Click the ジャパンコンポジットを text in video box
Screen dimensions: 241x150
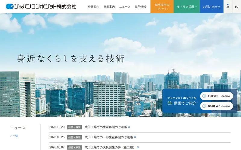tap(182, 98)
